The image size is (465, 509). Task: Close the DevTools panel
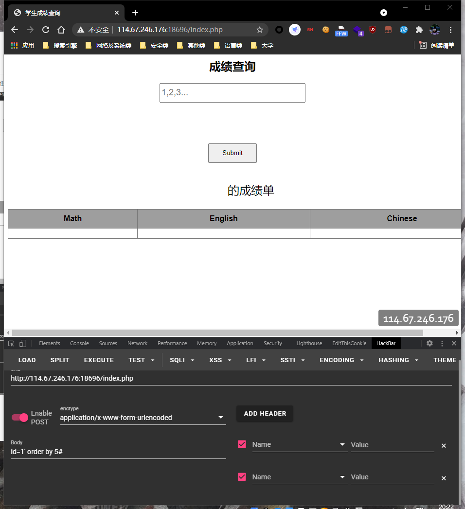click(454, 343)
